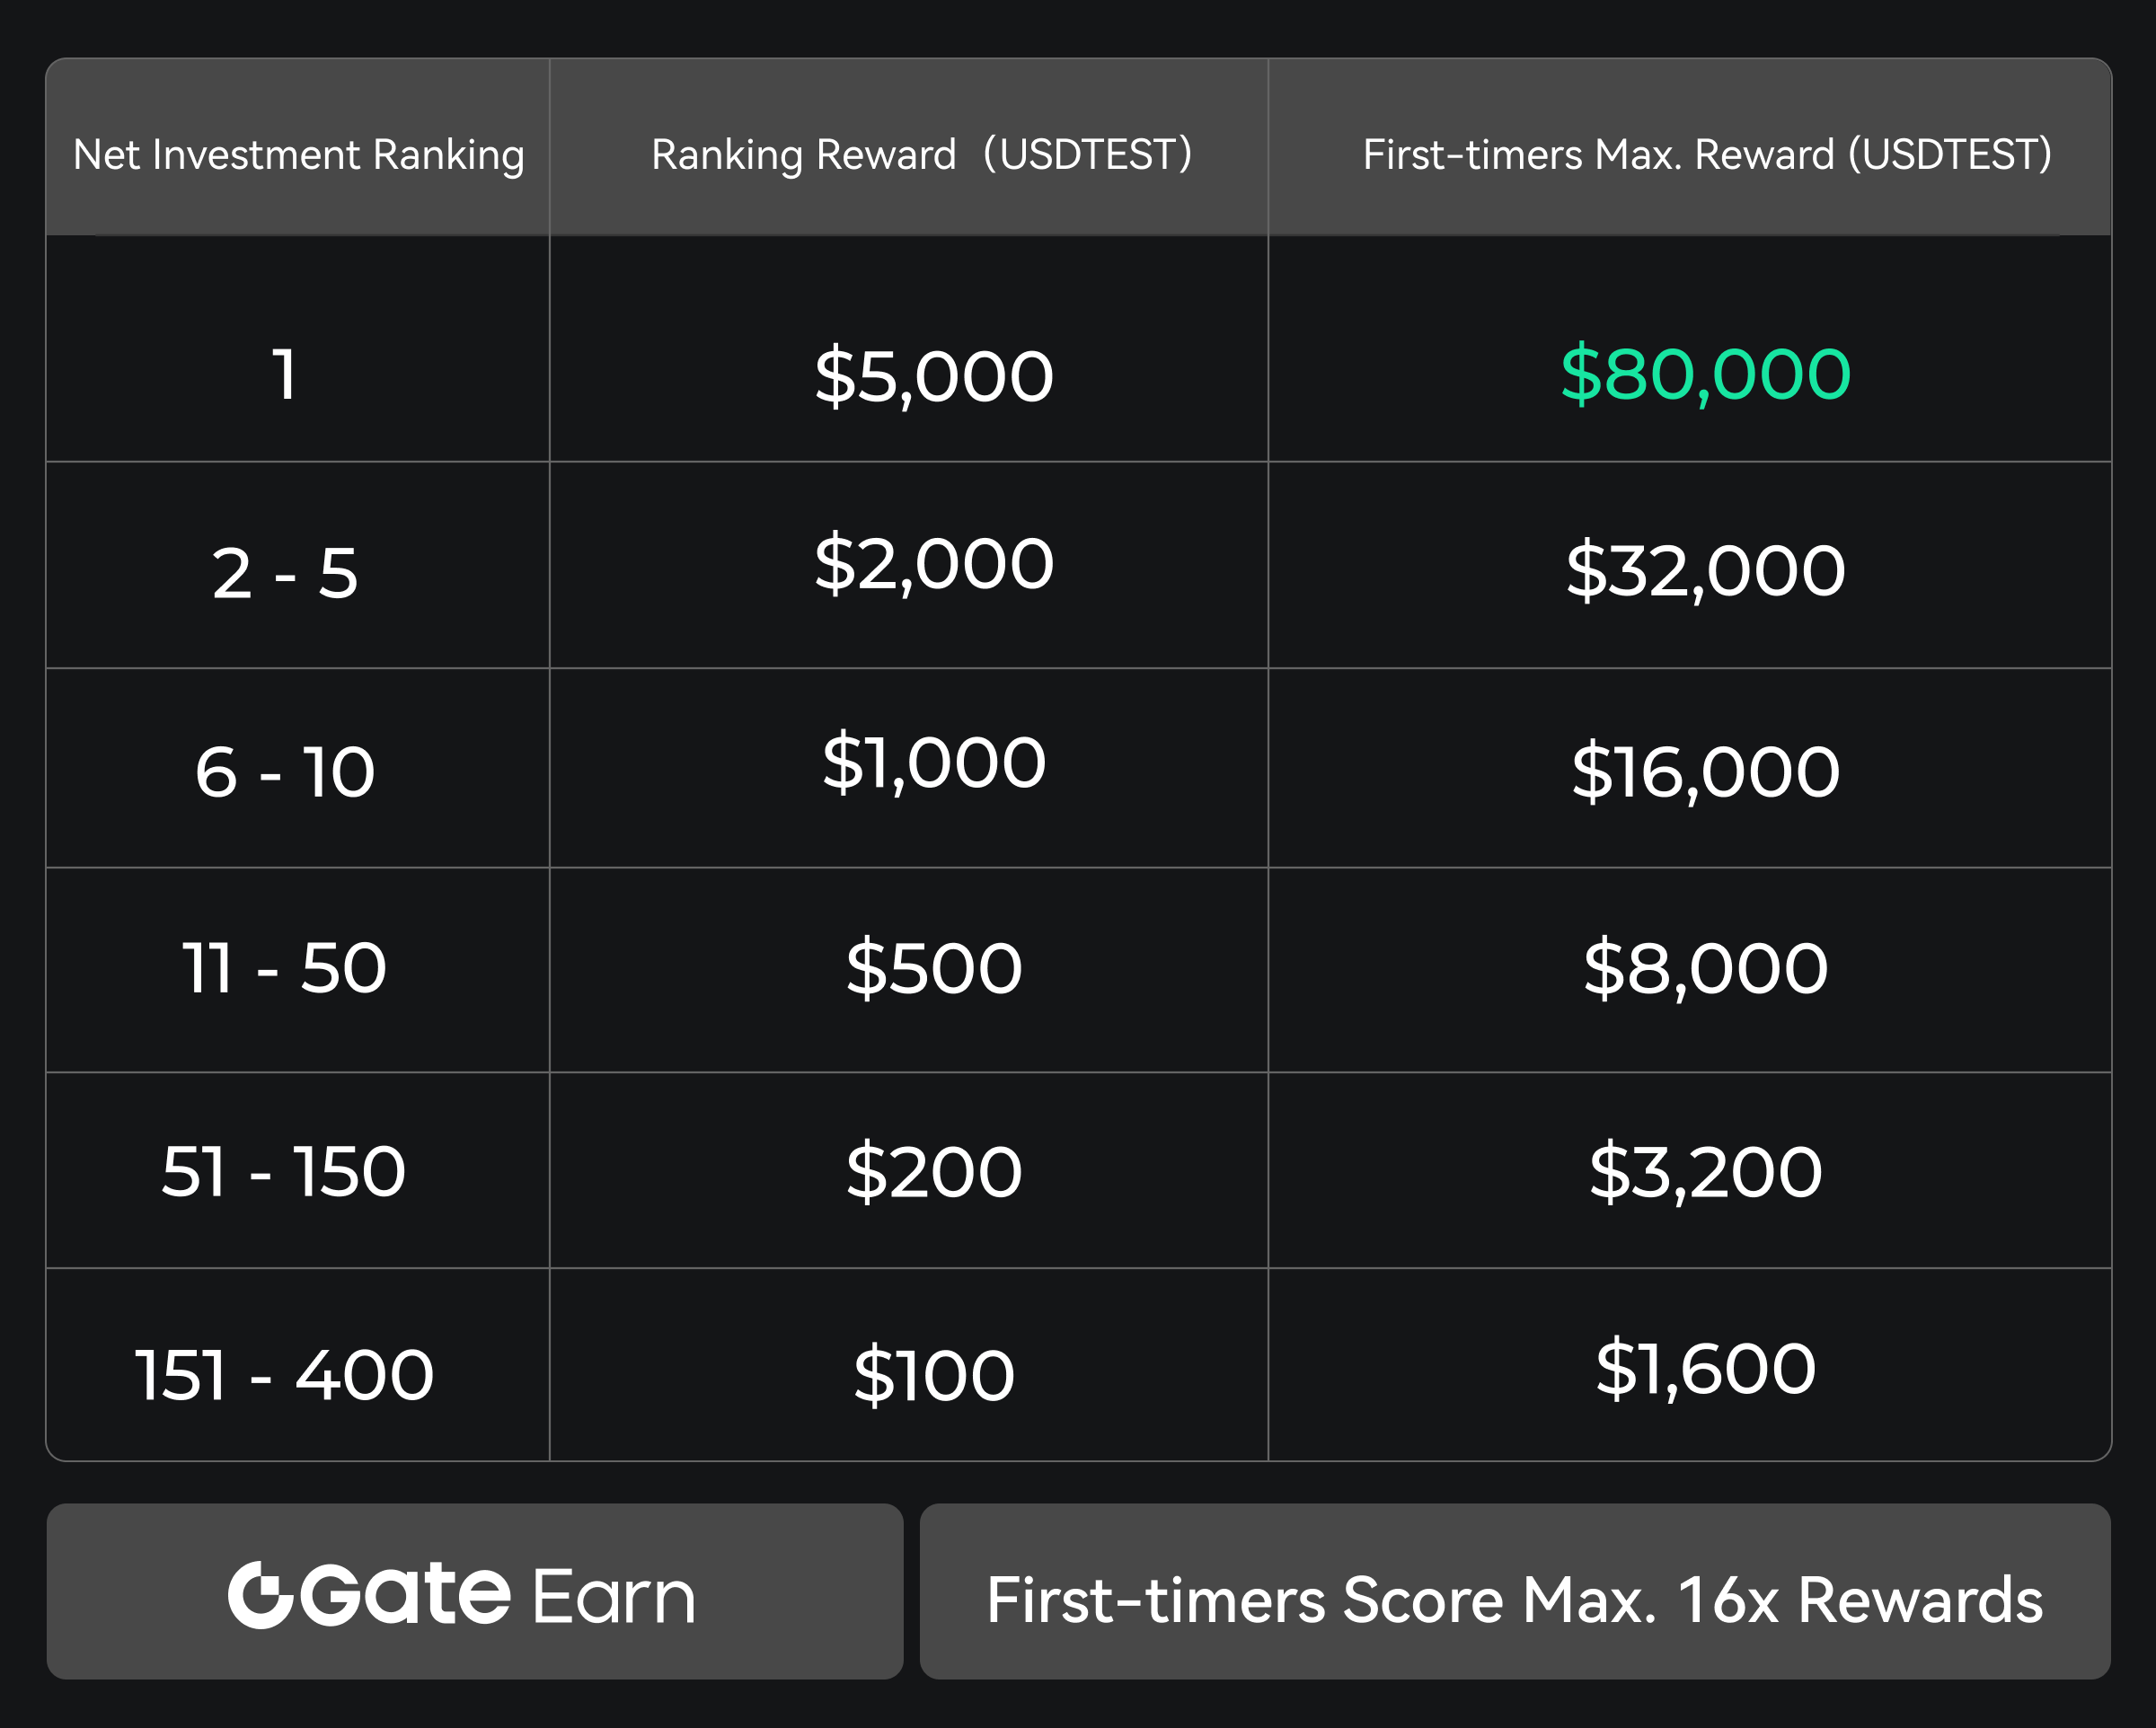
Task: Select the rank 51 - 150 cell
Action: point(285,1170)
